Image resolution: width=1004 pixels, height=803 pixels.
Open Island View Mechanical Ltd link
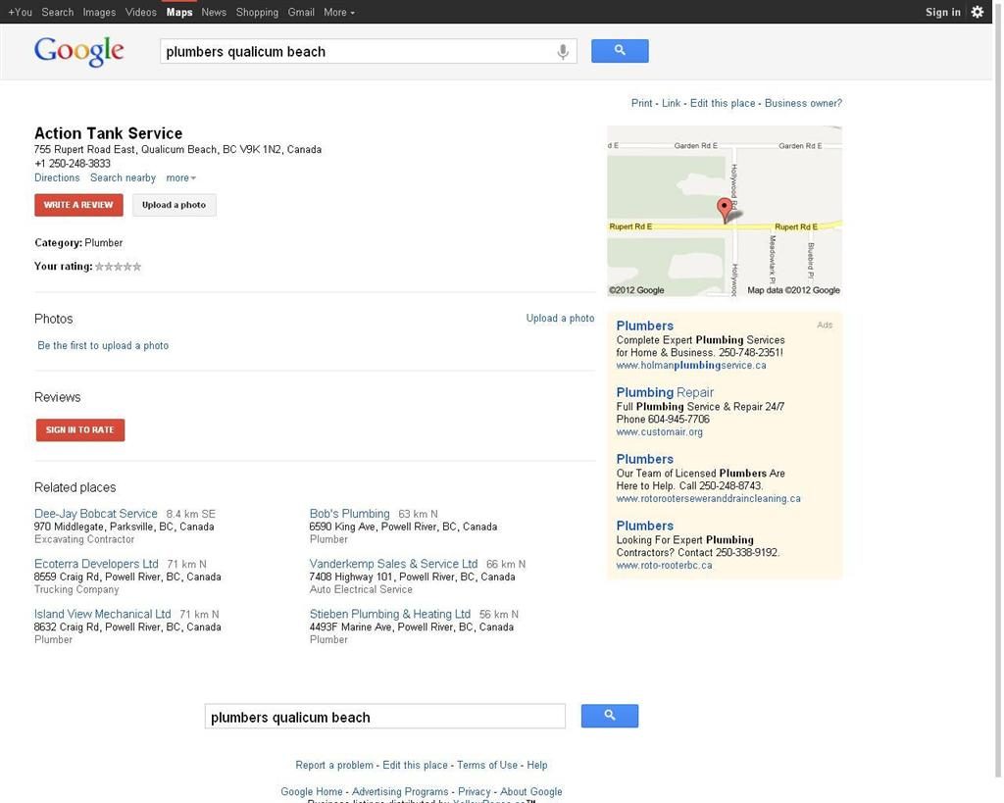[102, 614]
